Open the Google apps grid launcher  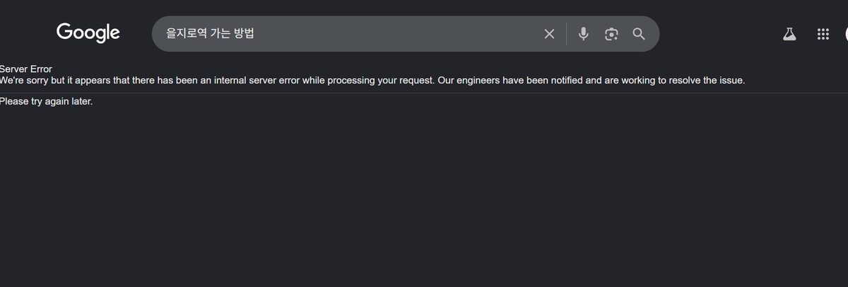tap(823, 34)
